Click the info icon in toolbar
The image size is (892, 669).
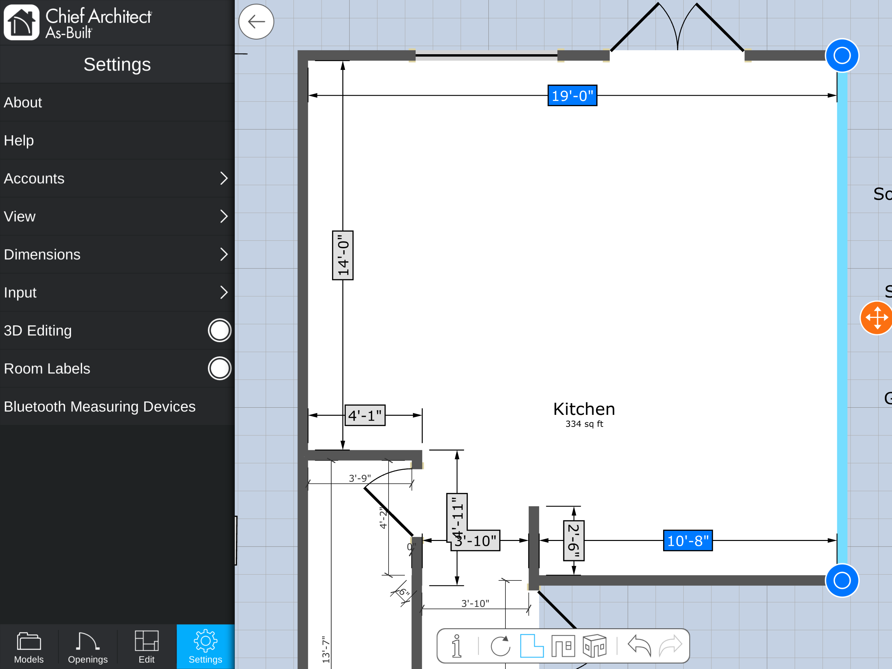click(x=457, y=646)
